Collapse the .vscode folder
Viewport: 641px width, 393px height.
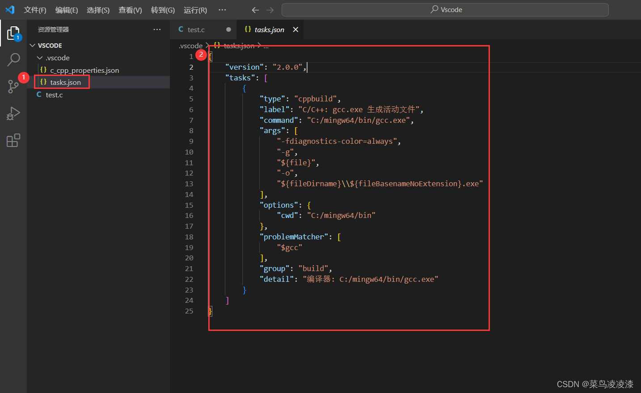pyautogui.click(x=58, y=58)
